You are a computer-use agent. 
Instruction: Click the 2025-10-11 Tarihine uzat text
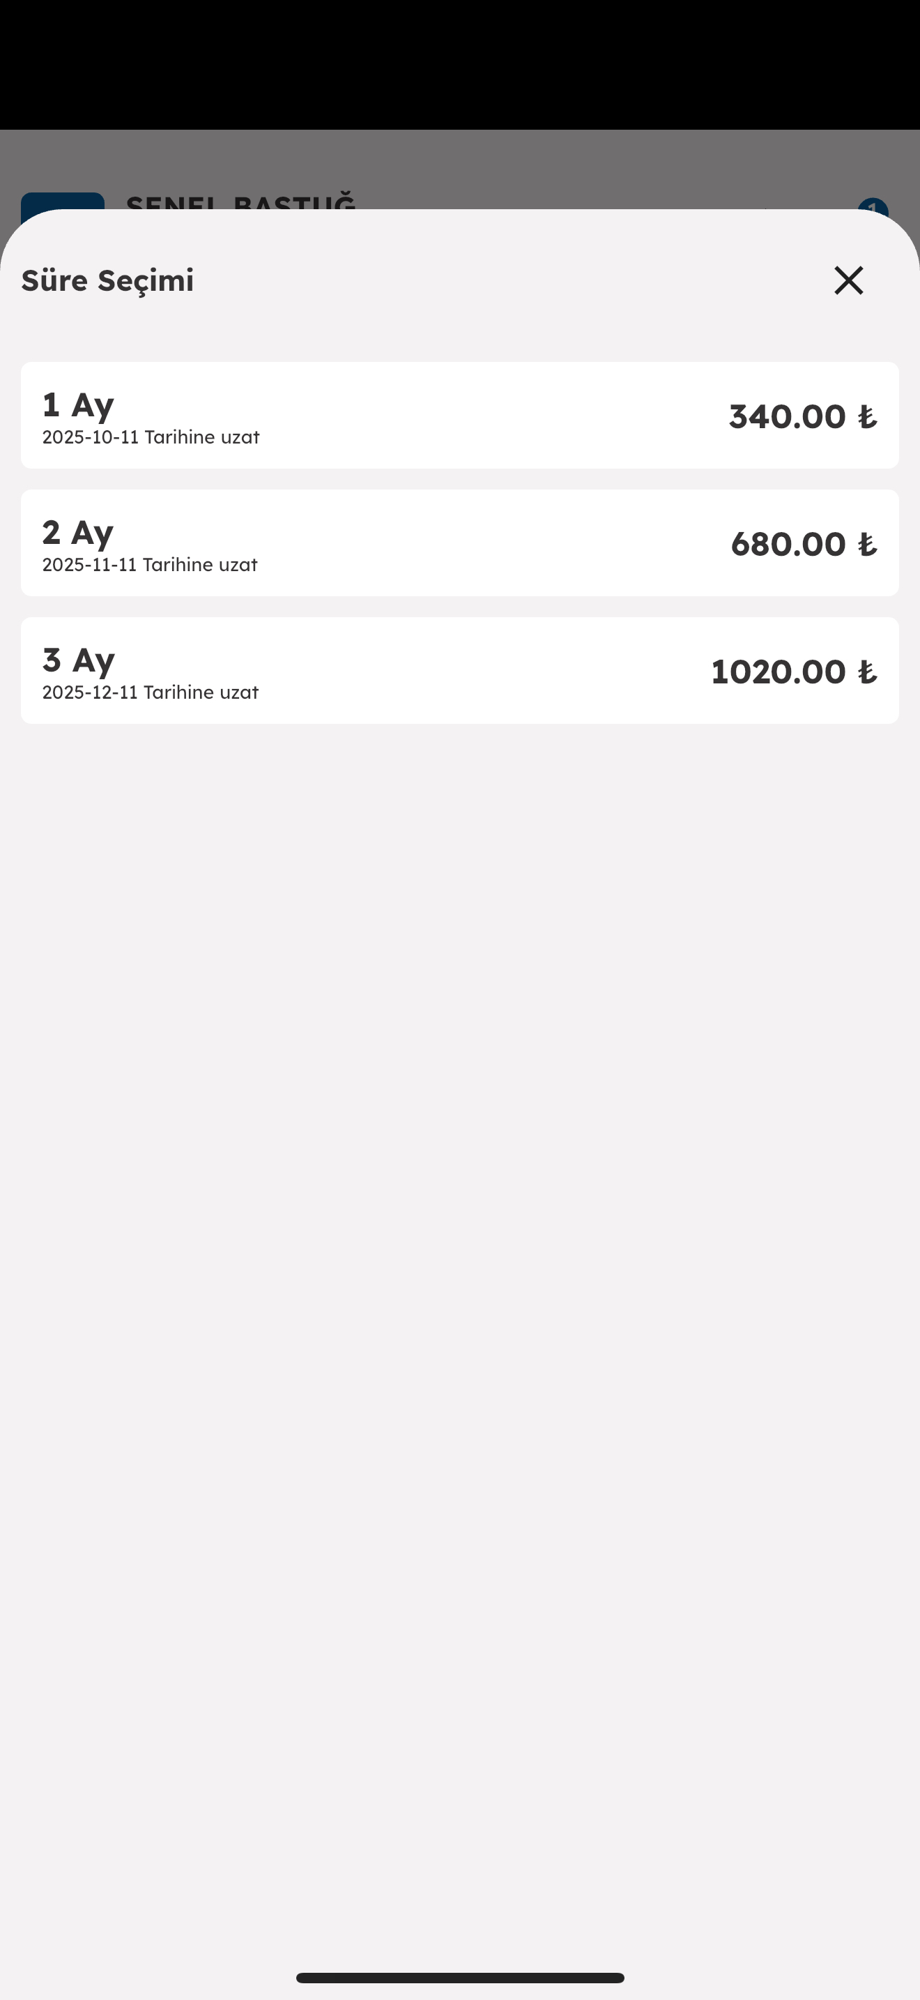pyautogui.click(x=151, y=437)
